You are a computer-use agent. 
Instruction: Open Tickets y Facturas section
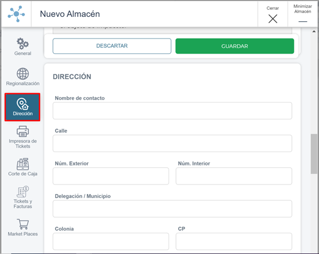[x=23, y=198]
